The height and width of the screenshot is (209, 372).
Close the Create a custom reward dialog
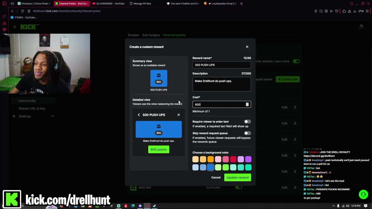pyautogui.click(x=247, y=47)
